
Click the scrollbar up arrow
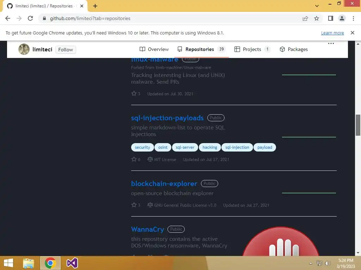click(358, 44)
